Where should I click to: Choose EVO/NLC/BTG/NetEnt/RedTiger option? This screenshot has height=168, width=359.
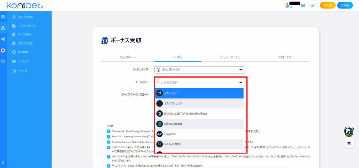(199, 114)
